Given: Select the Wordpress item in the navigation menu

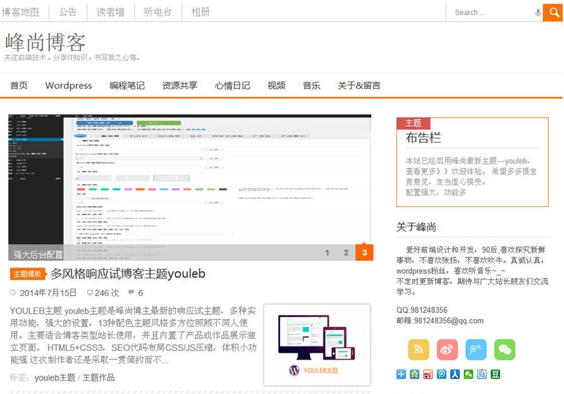Looking at the screenshot, I should click(68, 86).
